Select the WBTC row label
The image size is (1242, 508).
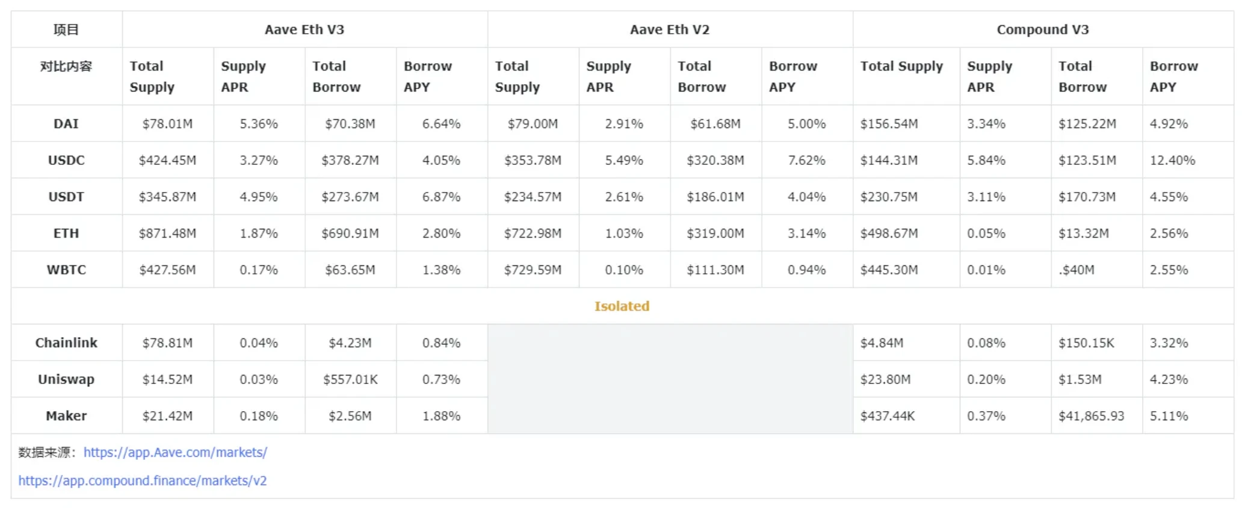(x=66, y=270)
